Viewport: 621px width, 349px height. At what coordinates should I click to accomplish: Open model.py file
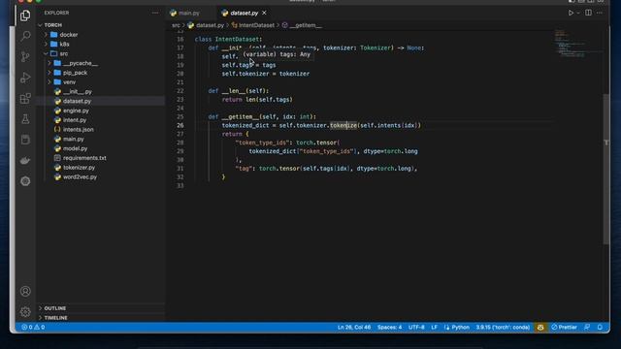point(75,148)
